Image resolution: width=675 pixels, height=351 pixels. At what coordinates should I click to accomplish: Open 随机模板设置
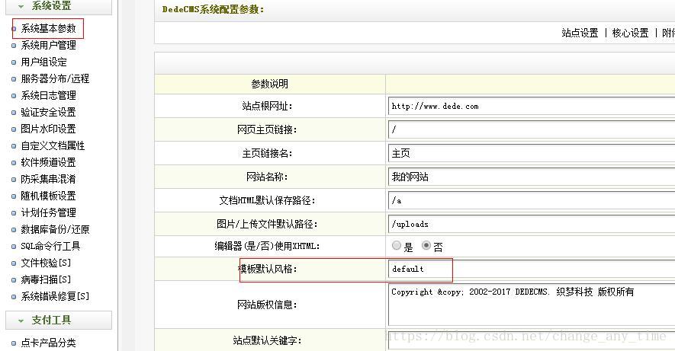click(x=48, y=196)
